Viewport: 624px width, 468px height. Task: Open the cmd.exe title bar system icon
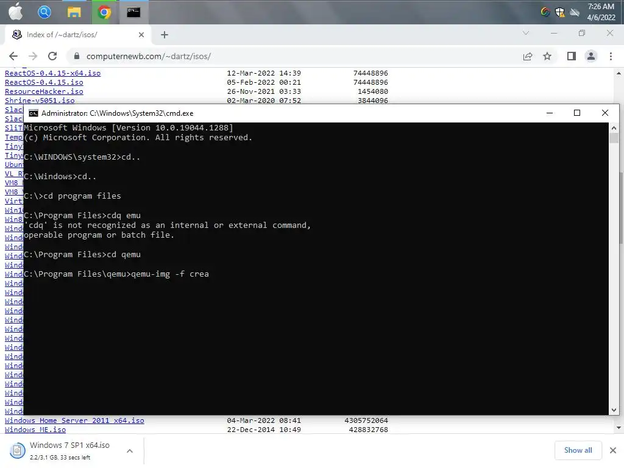pos(34,113)
